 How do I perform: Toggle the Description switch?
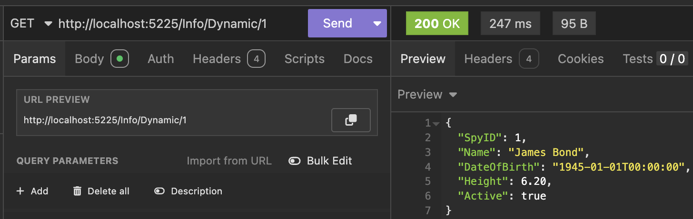(x=159, y=191)
